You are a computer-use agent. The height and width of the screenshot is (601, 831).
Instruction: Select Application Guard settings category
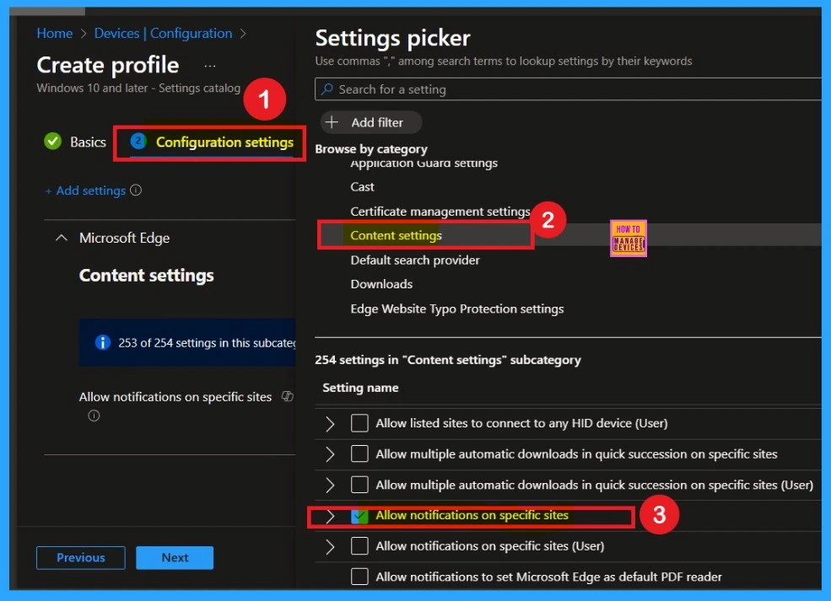pyautogui.click(x=424, y=163)
